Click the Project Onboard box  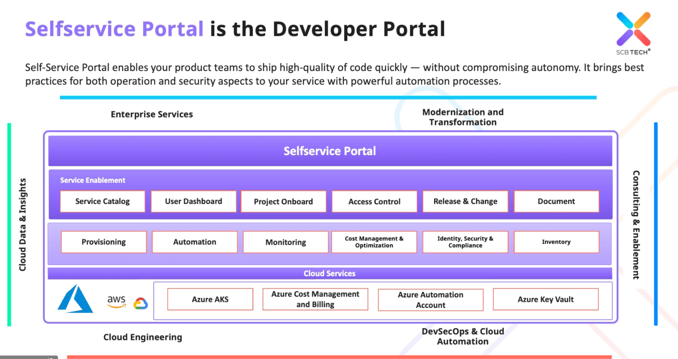tap(283, 202)
